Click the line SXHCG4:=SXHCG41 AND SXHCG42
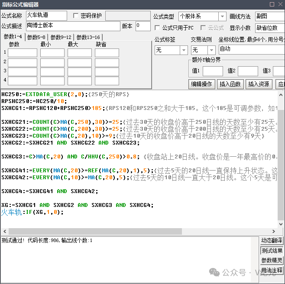 click(50, 191)
